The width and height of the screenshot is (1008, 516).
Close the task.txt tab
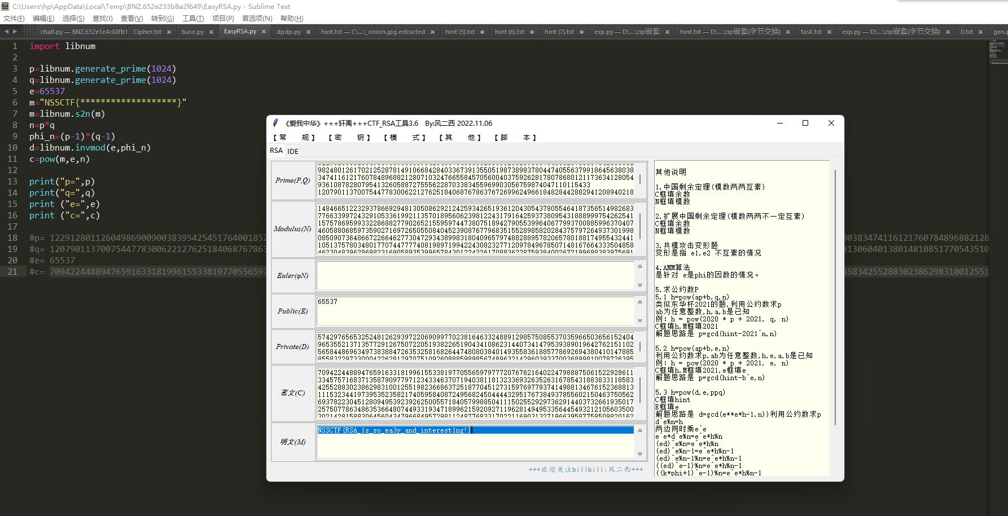click(829, 32)
